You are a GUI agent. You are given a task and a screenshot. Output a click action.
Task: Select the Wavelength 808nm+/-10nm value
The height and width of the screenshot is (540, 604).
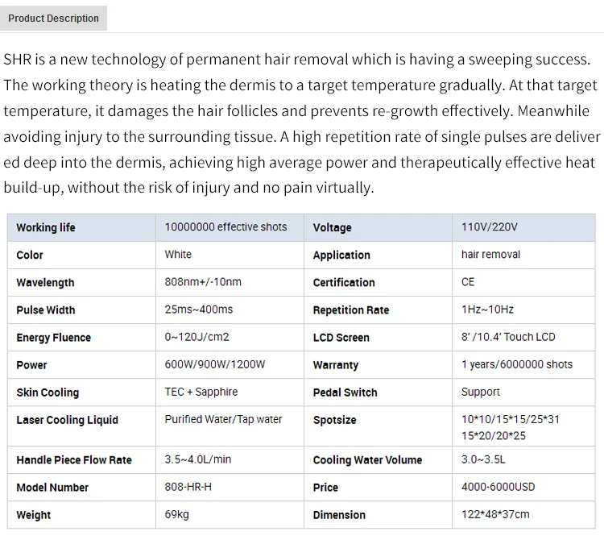[203, 282]
